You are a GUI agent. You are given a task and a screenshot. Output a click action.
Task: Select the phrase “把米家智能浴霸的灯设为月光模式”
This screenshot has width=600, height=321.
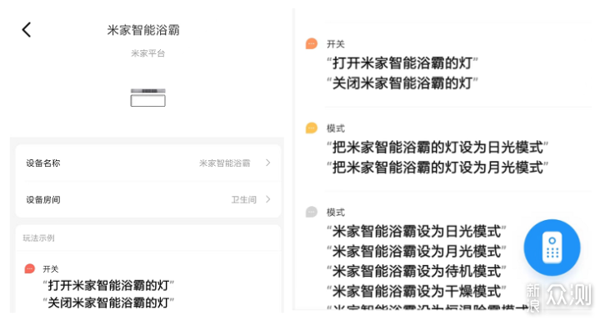pyautogui.click(x=437, y=168)
